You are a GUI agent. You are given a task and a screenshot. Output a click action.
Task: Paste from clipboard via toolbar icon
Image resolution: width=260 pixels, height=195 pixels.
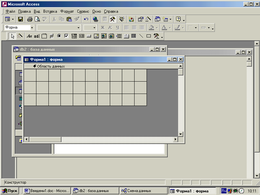[x=69, y=19]
